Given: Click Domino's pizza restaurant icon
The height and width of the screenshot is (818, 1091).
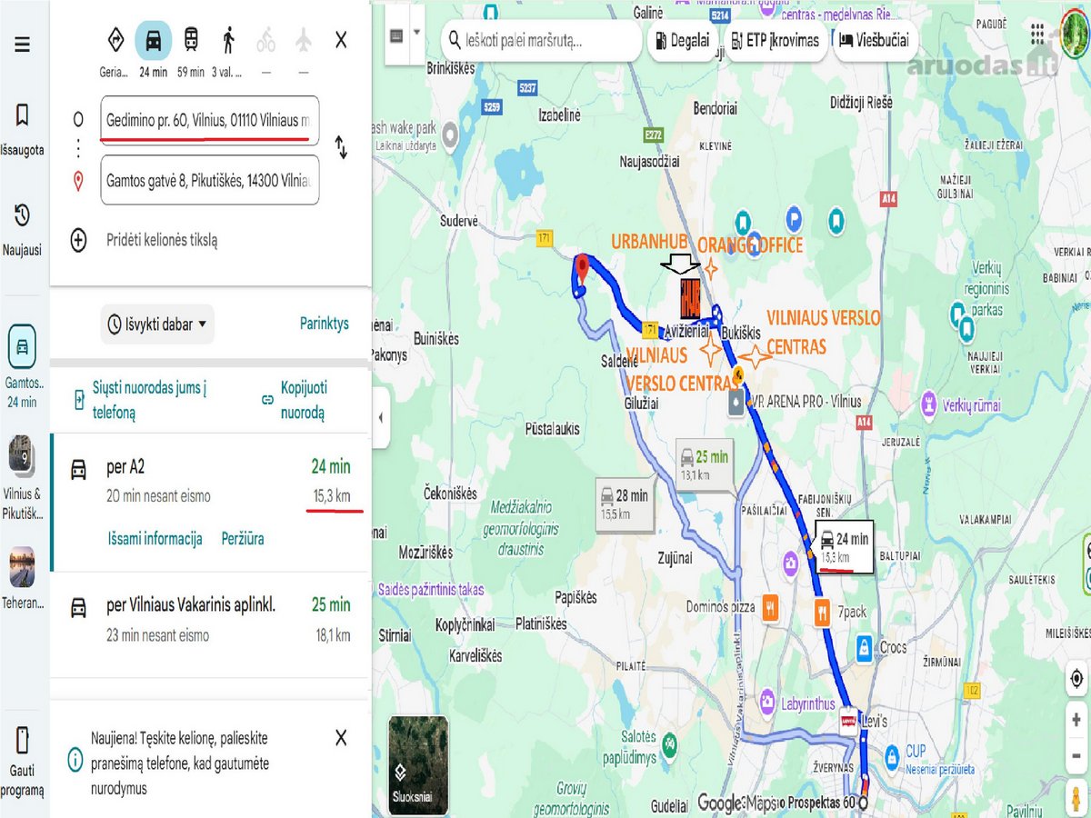Looking at the screenshot, I should tap(772, 609).
